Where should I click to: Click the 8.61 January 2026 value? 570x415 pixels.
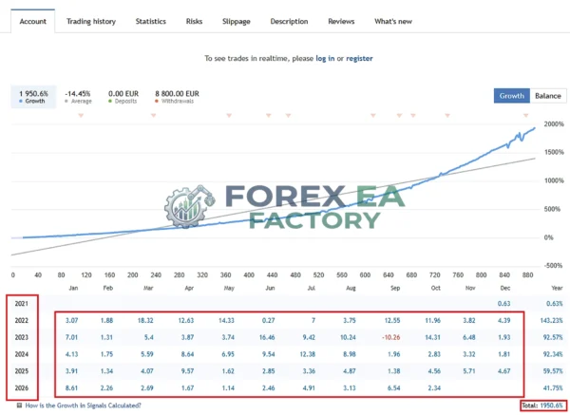(71, 388)
